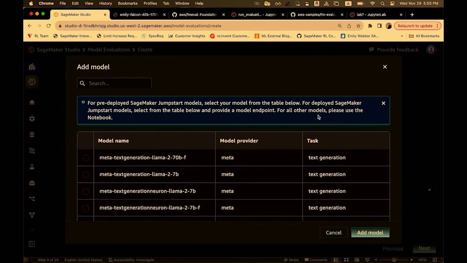
Task: Open Control Center in macOS menu bar
Action: click(392, 4)
